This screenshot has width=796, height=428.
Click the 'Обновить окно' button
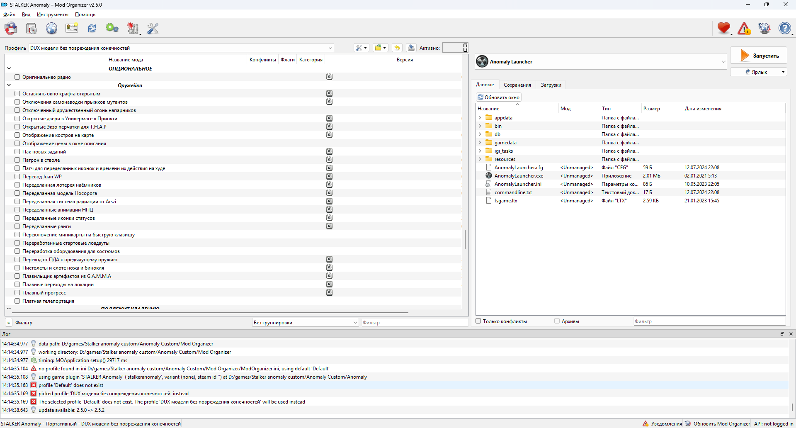pyautogui.click(x=498, y=97)
